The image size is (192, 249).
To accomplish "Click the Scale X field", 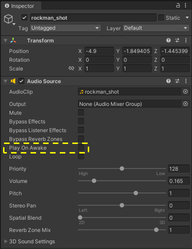I will coord(99,68).
